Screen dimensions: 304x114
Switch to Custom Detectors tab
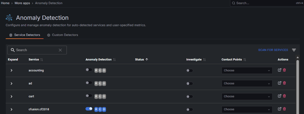coord(63,35)
